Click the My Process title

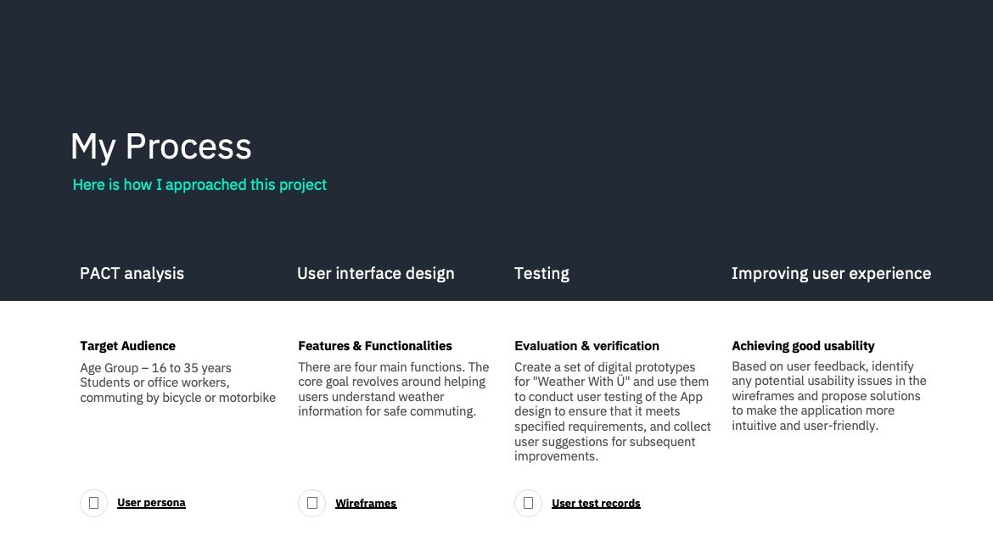[161, 147]
